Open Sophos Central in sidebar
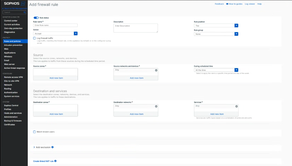The width and height of the screenshot is (292, 166). pyautogui.click(x=11, y=105)
